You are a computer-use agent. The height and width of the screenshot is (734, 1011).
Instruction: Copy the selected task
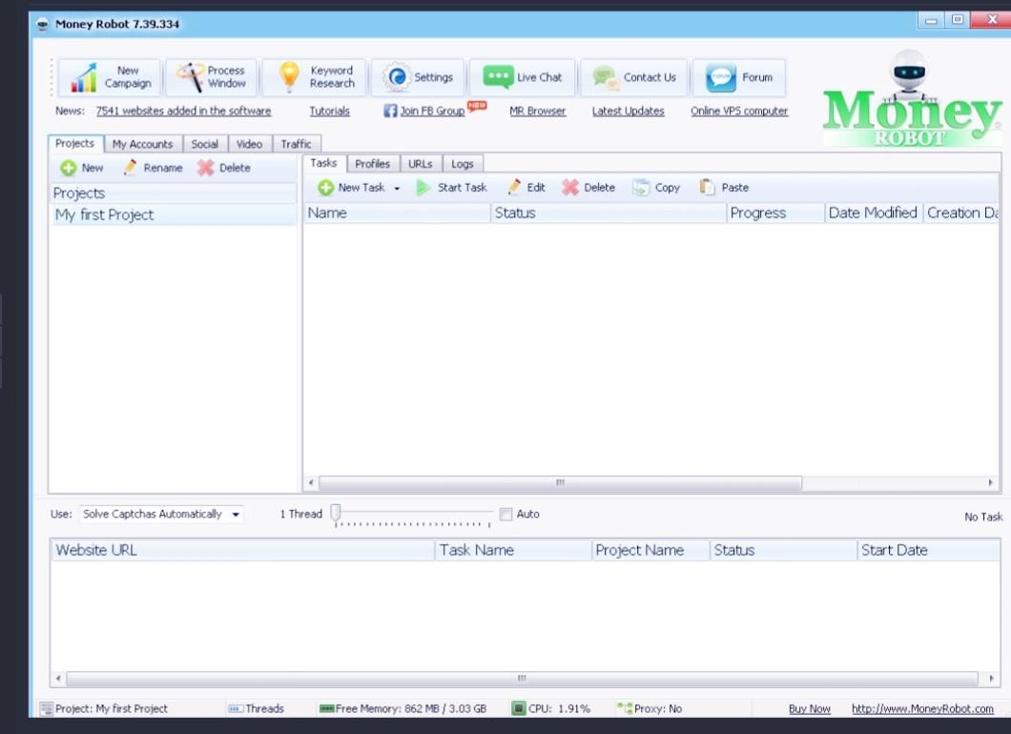(x=656, y=188)
